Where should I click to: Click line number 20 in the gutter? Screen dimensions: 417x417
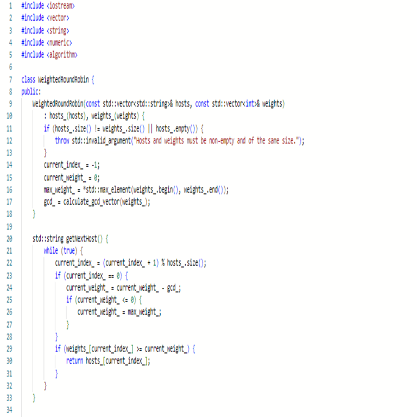coord(9,238)
